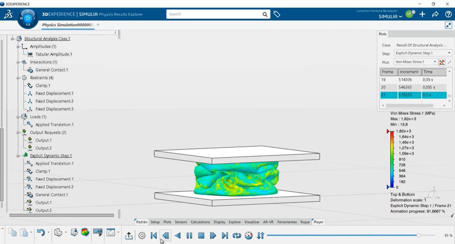This screenshot has width=455, height=244.
Task: Click the maximum legend red marker
Action: coord(388,131)
